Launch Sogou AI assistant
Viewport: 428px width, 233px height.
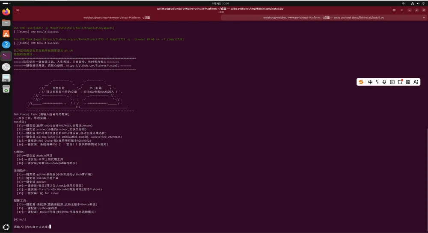pos(416,82)
